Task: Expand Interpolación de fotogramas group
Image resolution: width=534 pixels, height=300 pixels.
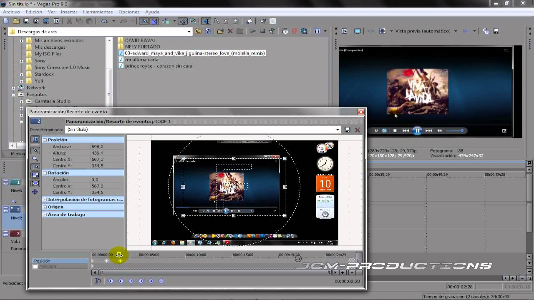Action: coord(45,200)
